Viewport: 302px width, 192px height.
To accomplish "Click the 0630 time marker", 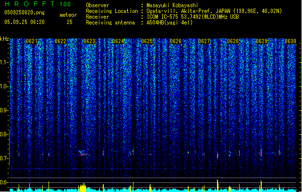I will click(x=290, y=41).
